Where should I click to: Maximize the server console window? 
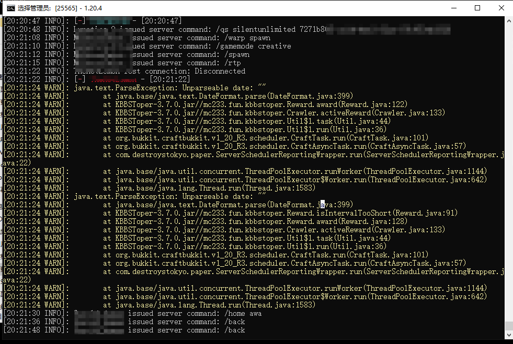(477, 8)
